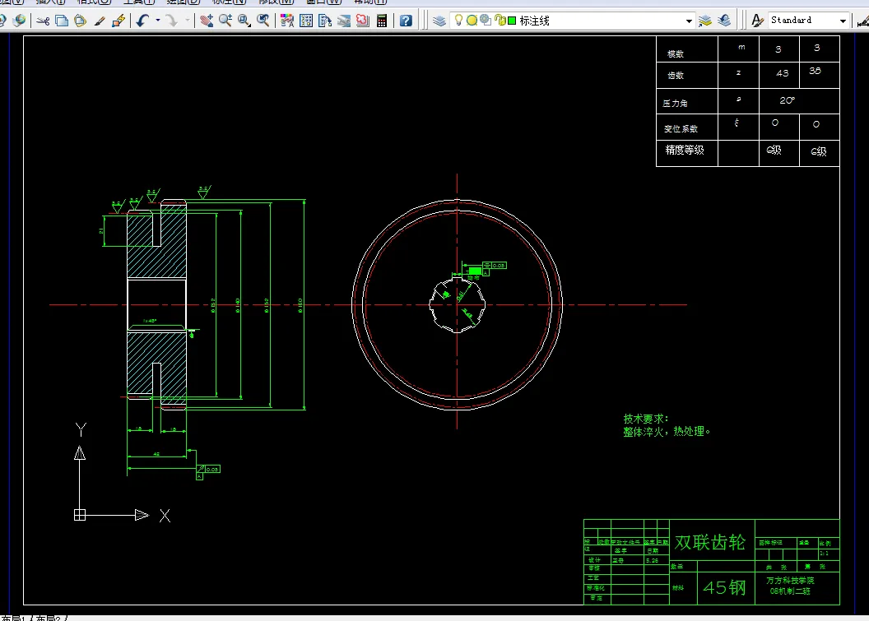The image size is (869, 621).
Task: Click Make Object's Layer Current icon
Action: pyautogui.click(x=705, y=21)
